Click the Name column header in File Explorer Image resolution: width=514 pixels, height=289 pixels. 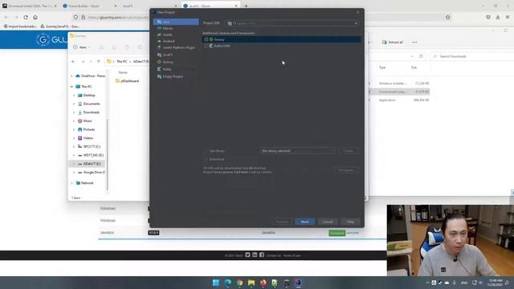tap(123, 72)
